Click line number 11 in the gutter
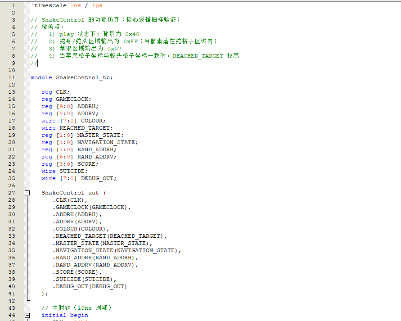This screenshot has width=401, height=321. (x=12, y=77)
